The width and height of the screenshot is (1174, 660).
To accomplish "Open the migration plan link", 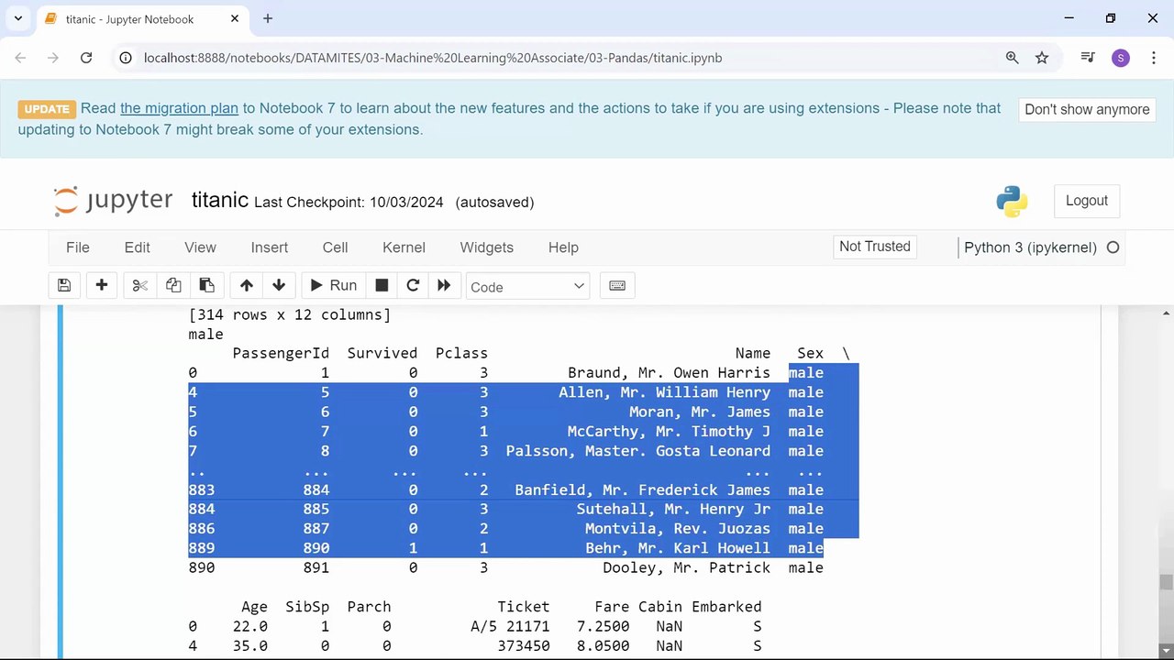I will tap(179, 108).
